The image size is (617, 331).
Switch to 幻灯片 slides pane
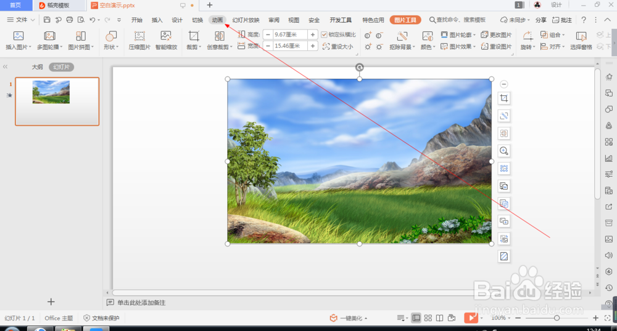pyautogui.click(x=61, y=67)
